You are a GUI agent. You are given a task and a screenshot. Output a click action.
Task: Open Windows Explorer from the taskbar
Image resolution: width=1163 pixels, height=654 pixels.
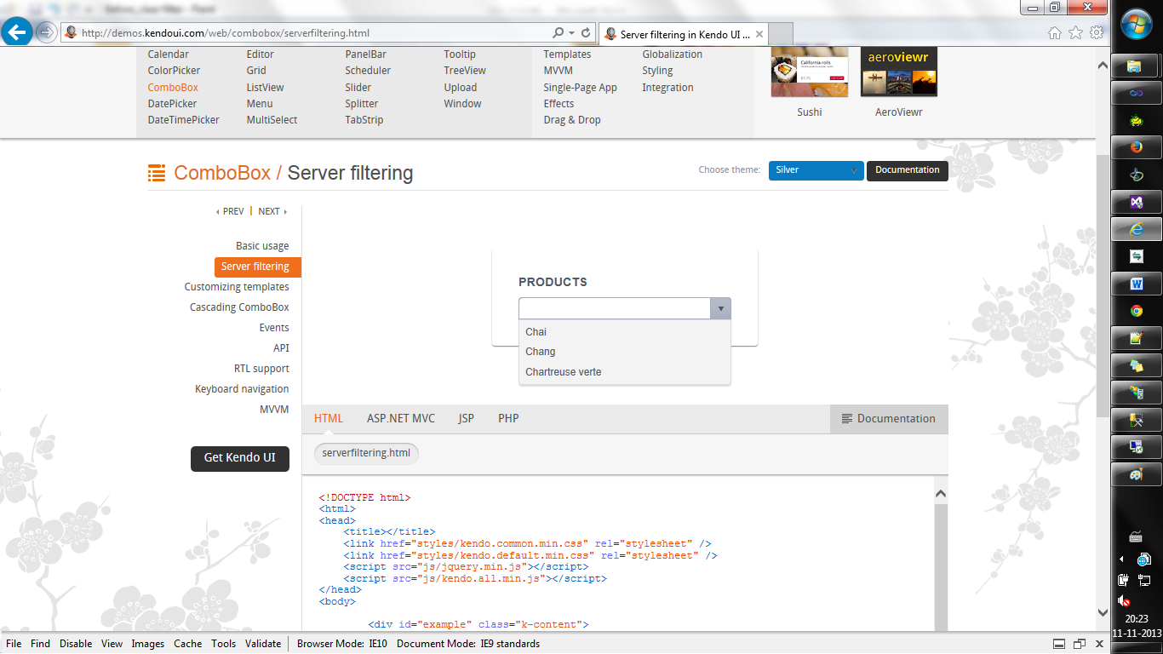(1136, 66)
